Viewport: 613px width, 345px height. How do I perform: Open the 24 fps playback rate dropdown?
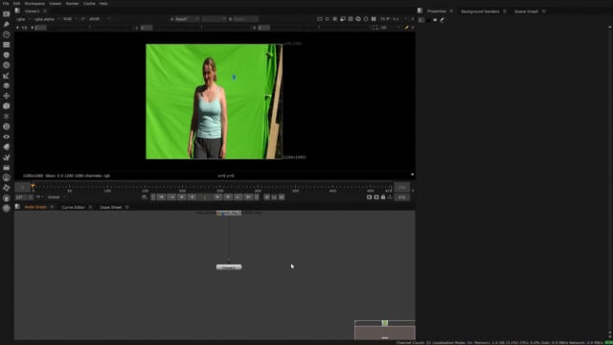tap(23, 197)
